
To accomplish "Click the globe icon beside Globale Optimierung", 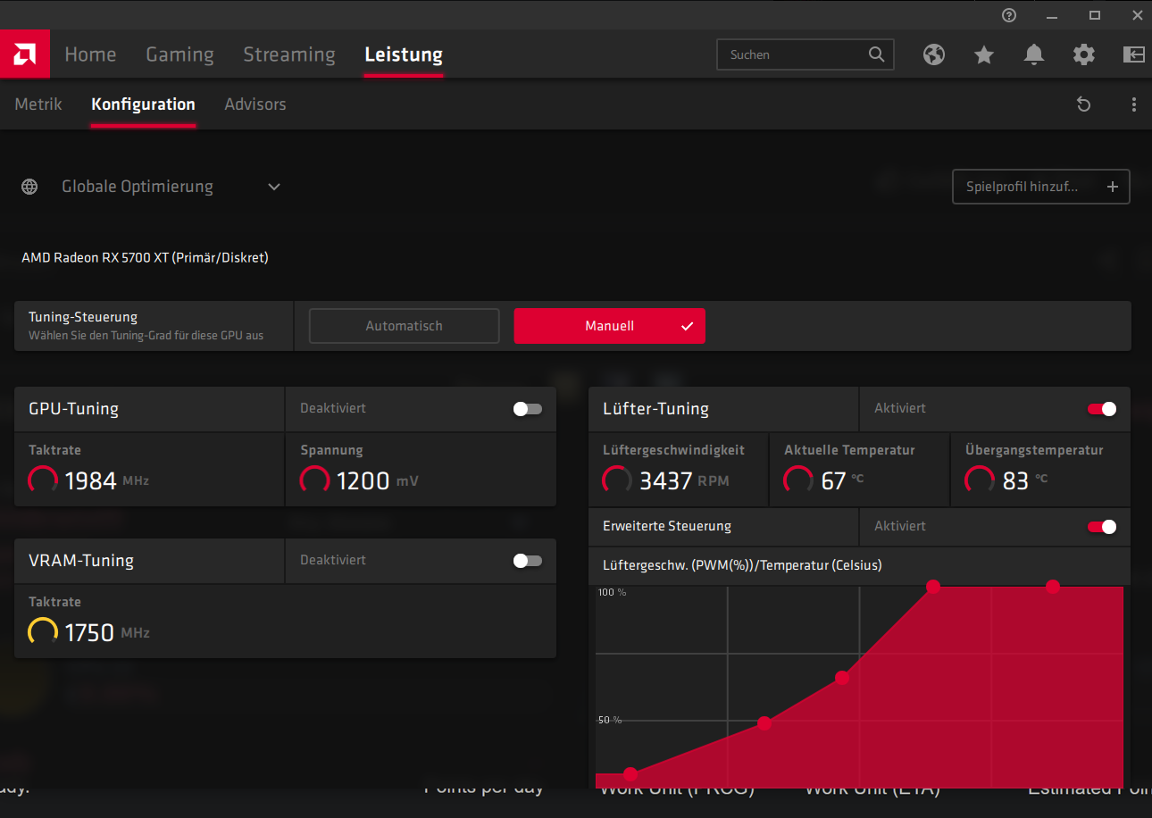I will 29,187.
